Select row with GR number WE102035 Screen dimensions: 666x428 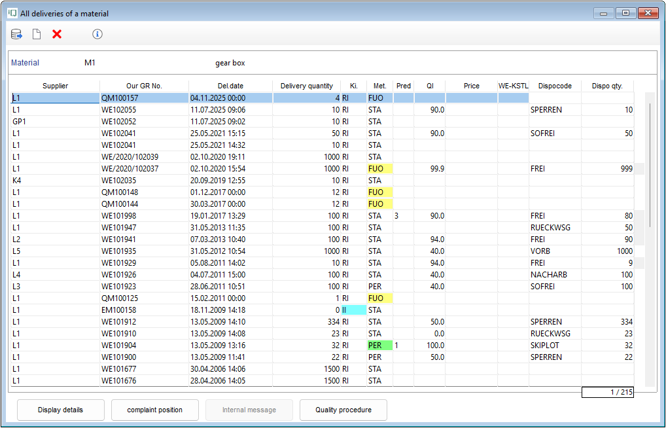119,181
